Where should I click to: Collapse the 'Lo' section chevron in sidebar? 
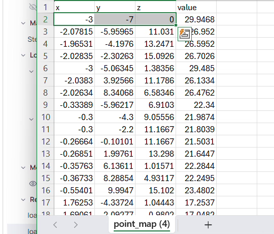[x=23, y=55]
